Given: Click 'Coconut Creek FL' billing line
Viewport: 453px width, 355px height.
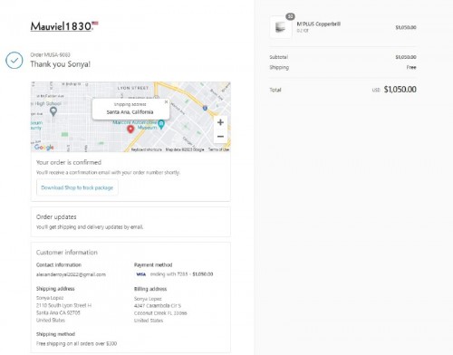Looking at the screenshot, I should click(x=160, y=313).
